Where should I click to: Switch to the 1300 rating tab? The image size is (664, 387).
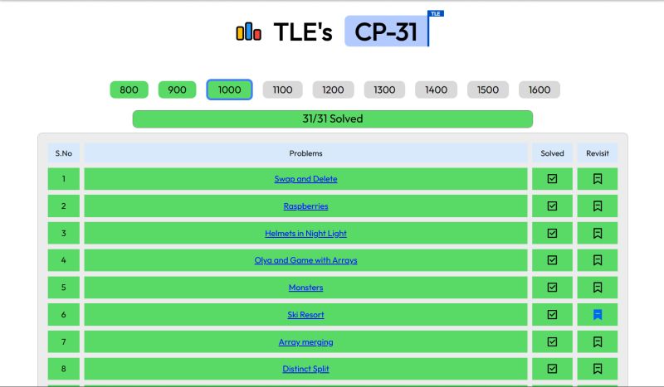(x=384, y=89)
